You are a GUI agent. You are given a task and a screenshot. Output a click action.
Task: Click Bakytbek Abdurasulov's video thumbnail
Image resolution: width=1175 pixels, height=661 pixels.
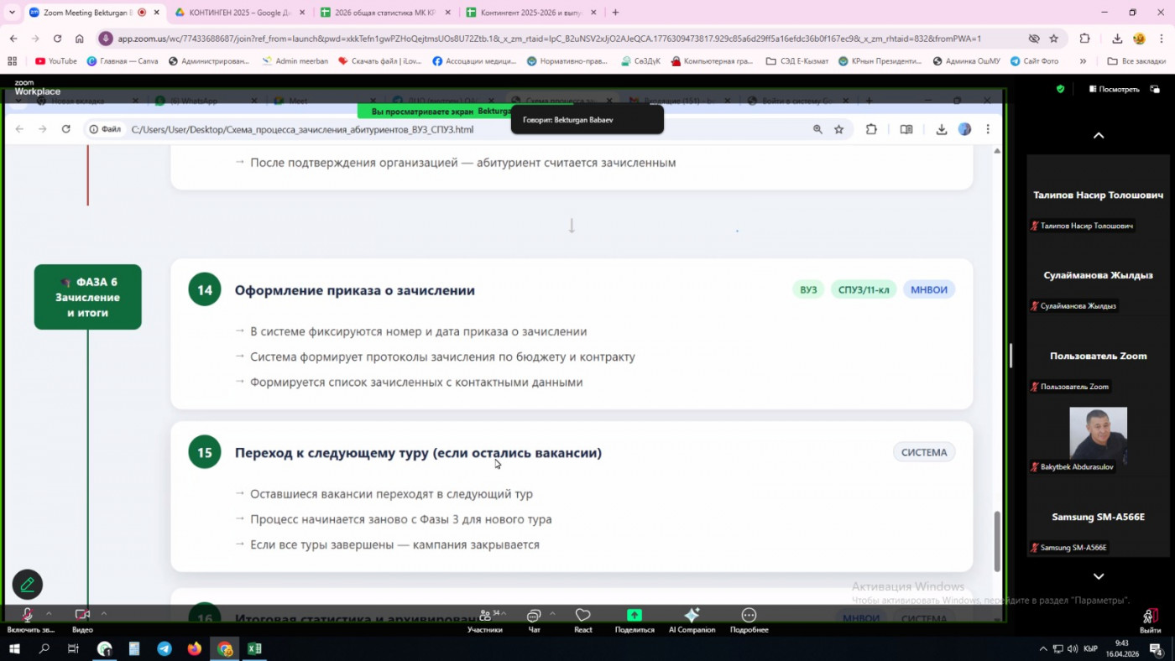pos(1098,435)
